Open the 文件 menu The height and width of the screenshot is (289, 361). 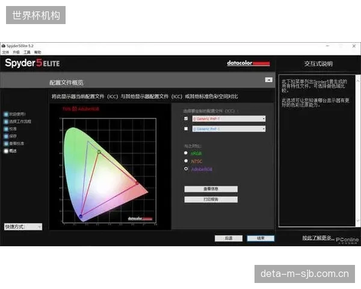[x=5, y=52]
